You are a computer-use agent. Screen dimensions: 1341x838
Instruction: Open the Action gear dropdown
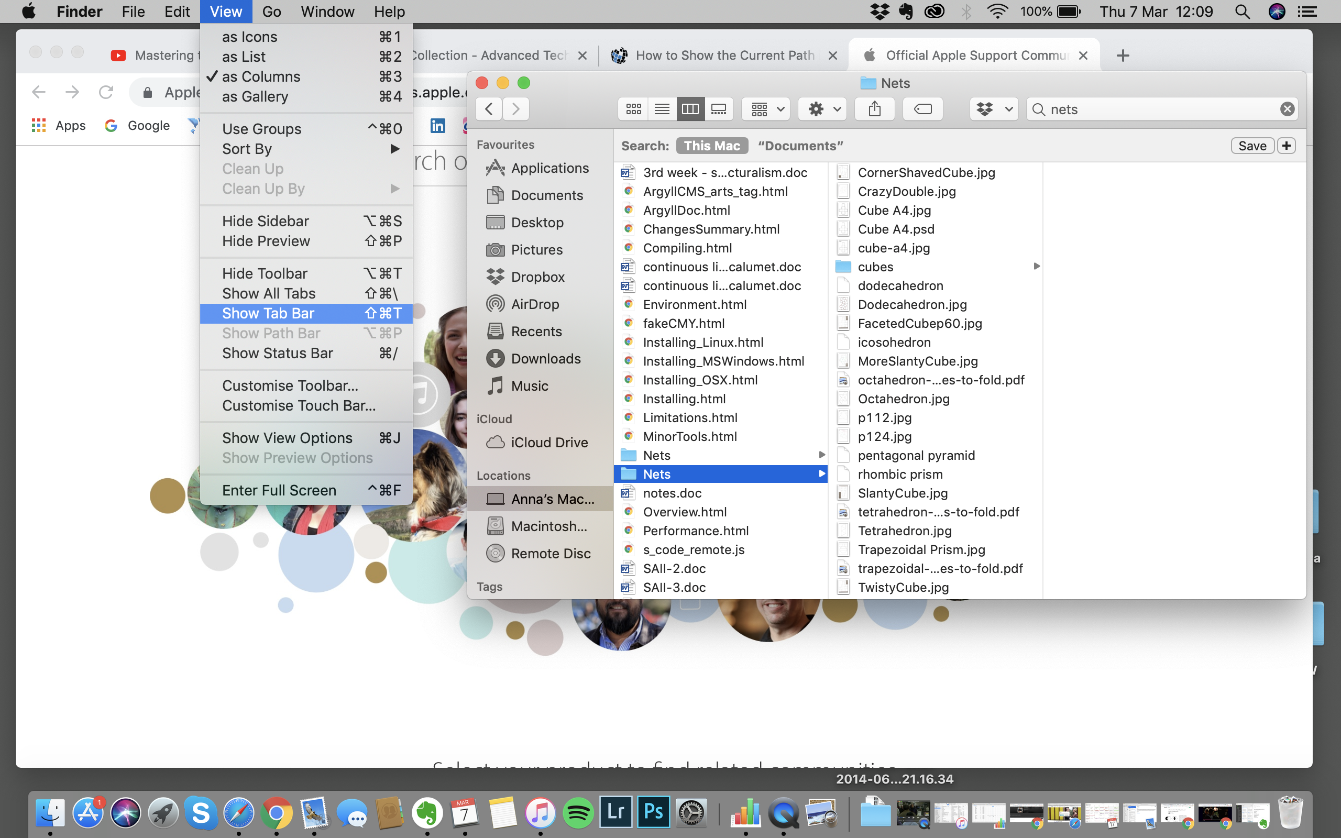824,109
